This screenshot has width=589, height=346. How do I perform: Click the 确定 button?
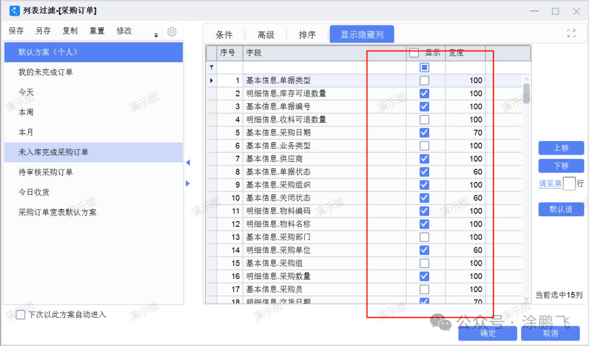[x=488, y=333]
